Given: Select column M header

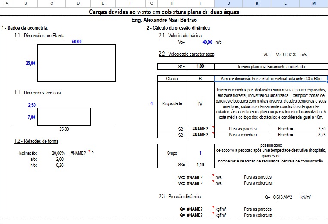Looking at the screenshot, I should [314, 3].
